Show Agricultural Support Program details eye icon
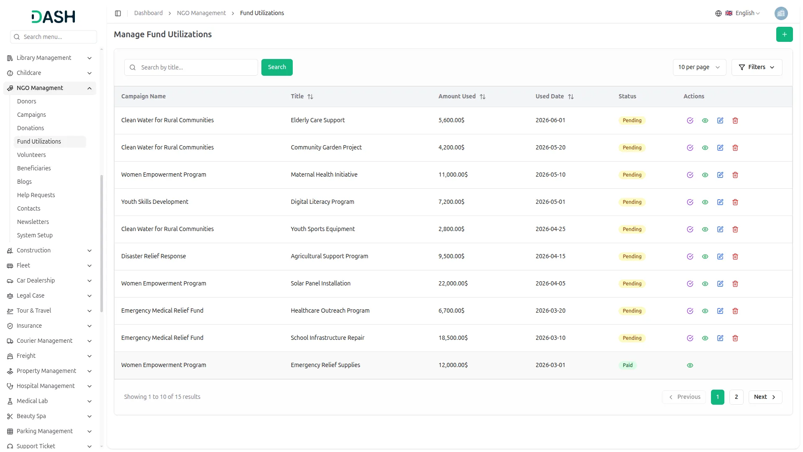 [705, 257]
